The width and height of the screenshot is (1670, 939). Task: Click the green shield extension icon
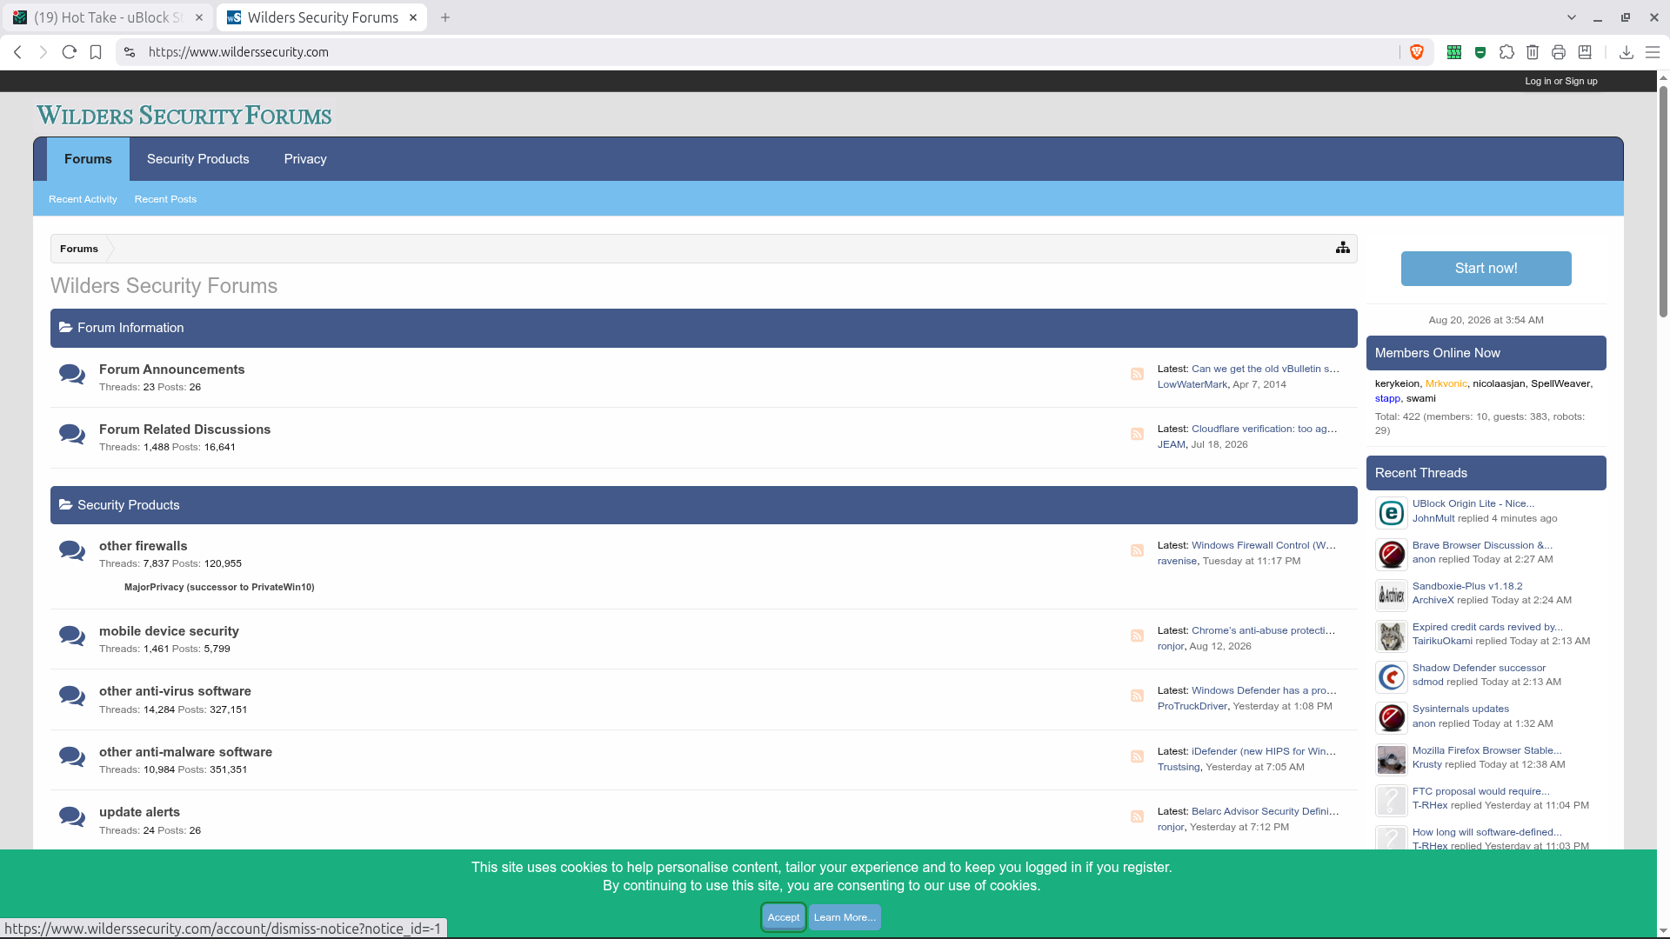point(1480,52)
